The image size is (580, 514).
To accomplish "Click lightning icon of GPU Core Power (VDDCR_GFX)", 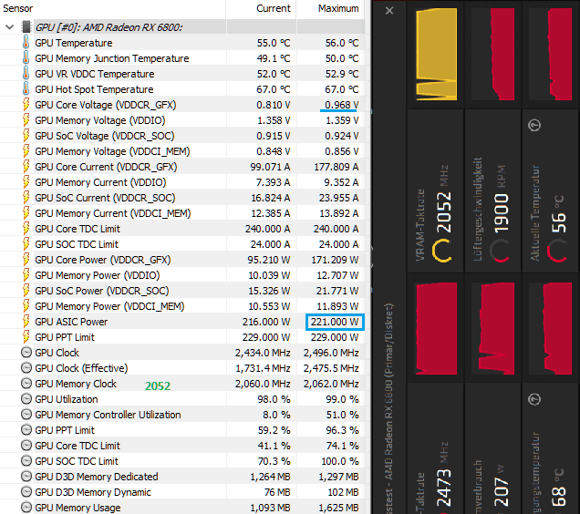I will tap(26, 260).
